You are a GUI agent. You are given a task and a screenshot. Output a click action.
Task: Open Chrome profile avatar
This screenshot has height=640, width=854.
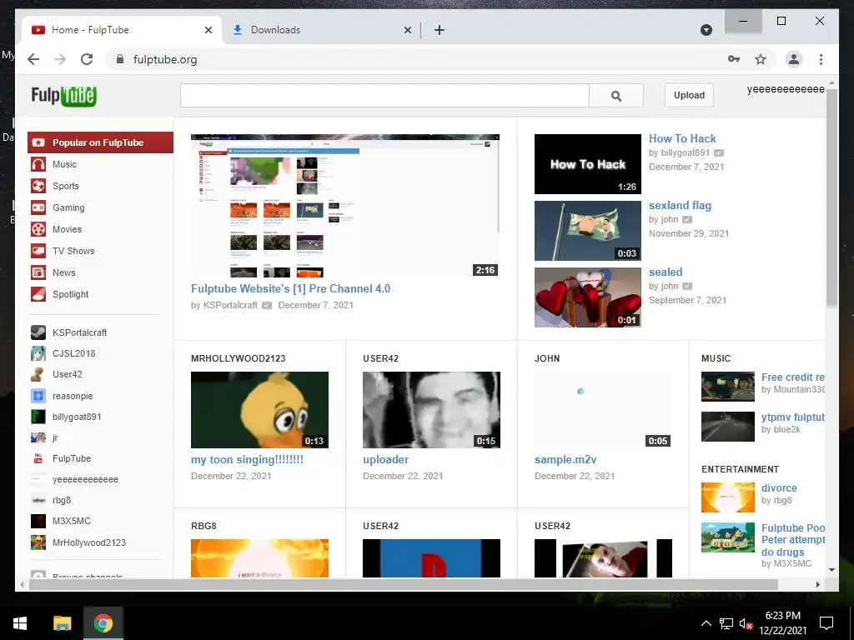(794, 59)
